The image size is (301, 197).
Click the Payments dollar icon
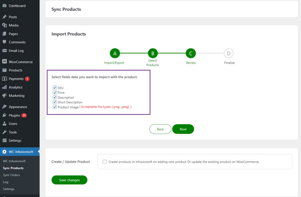pyautogui.click(x=4, y=79)
